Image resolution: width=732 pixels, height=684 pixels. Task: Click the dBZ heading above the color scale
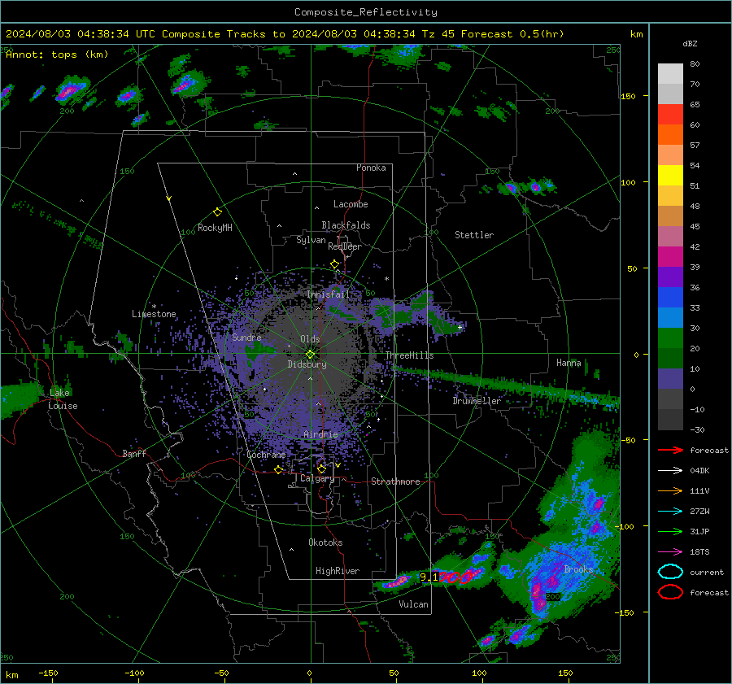point(690,44)
